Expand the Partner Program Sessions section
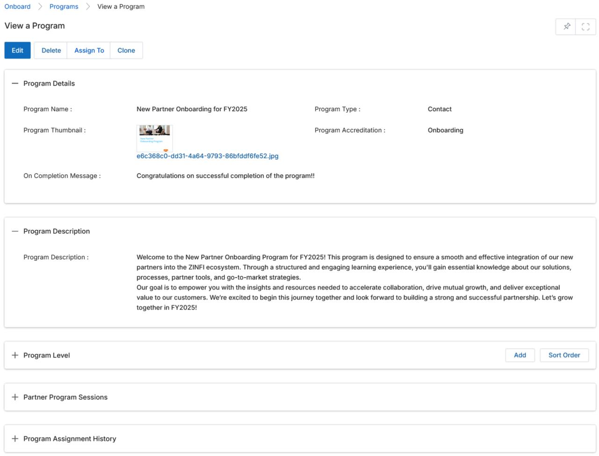Image resolution: width=599 pixels, height=456 pixels. pos(15,397)
